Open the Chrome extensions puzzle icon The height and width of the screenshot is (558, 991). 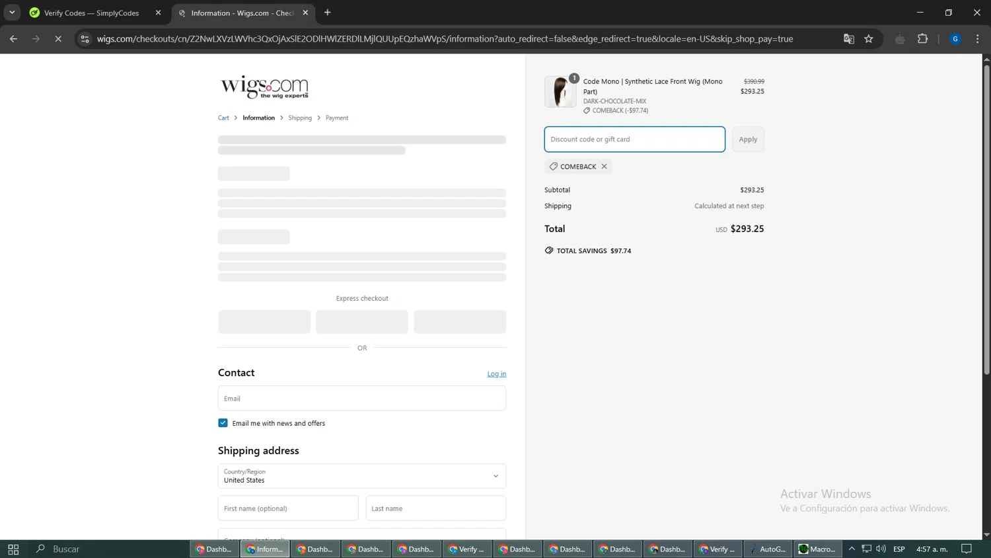pyautogui.click(x=923, y=39)
